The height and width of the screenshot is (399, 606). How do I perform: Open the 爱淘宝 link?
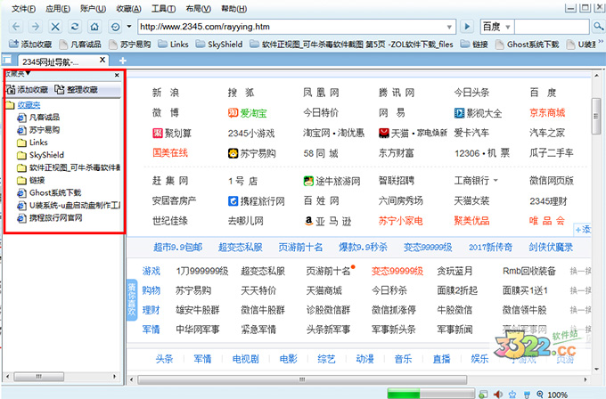click(248, 113)
